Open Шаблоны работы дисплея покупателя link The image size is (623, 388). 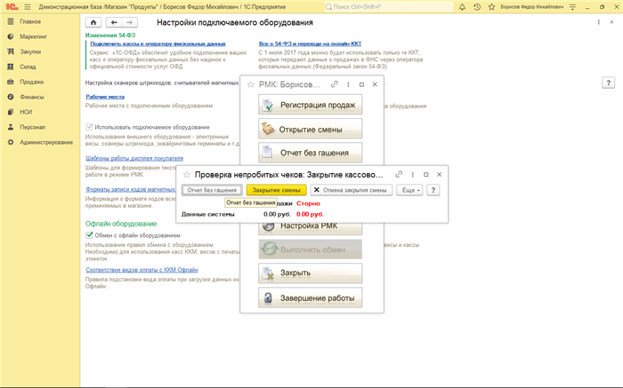tap(134, 158)
